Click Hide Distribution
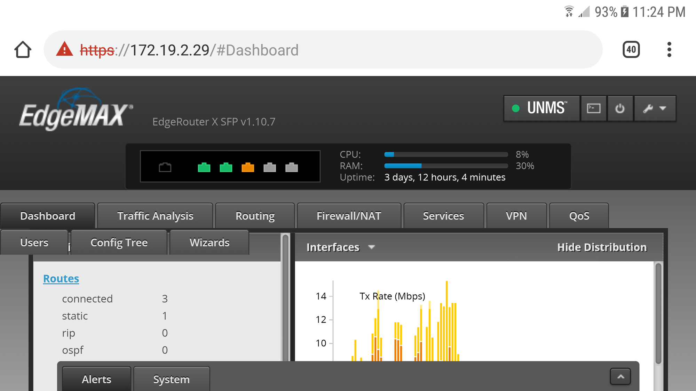This screenshot has height=391, width=696. (x=602, y=247)
